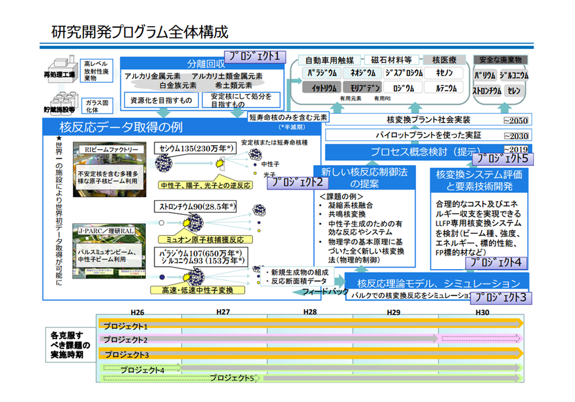575x402 pixels.
Task: Click the ジルコニウム element box
Action: point(514,75)
